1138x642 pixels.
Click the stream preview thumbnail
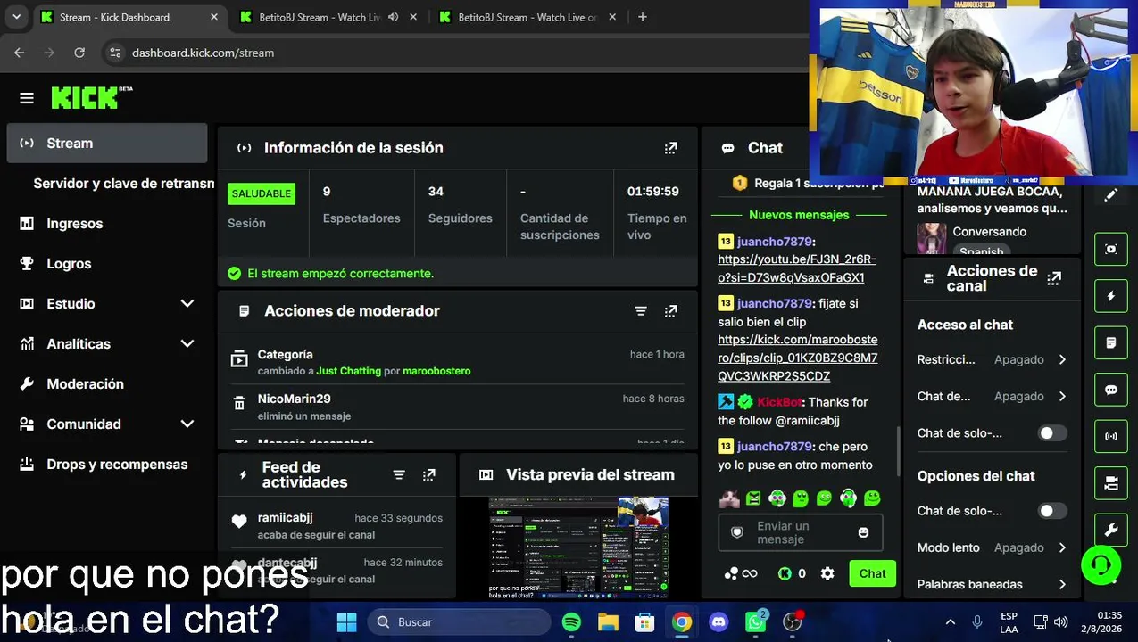578,547
